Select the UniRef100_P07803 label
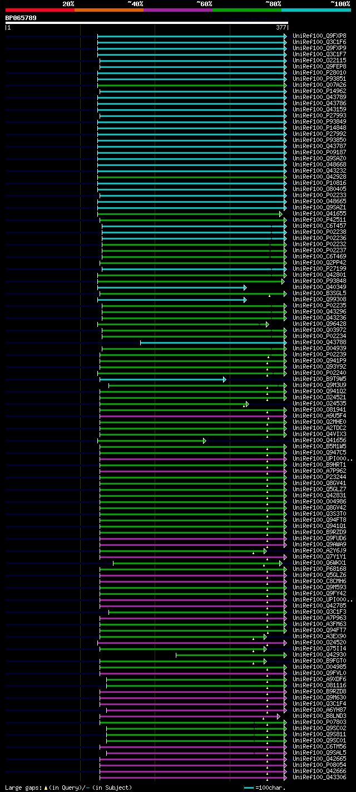This screenshot has width=356, height=792. click(319, 722)
